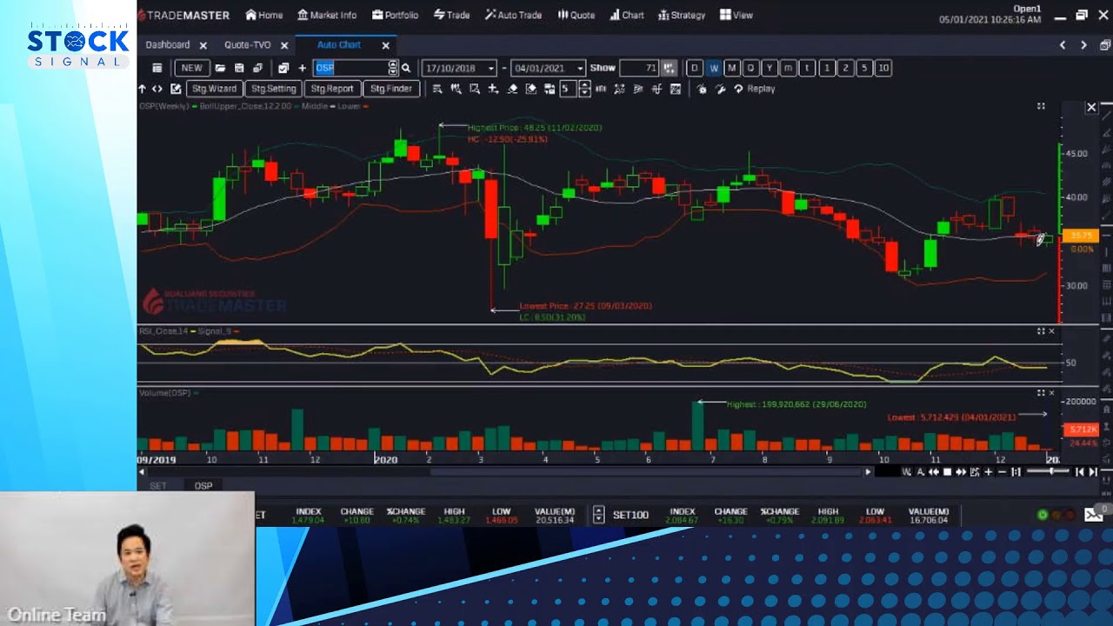Screen dimensions: 1113x626
Task: Click the save-all copies icon
Action: click(x=257, y=68)
